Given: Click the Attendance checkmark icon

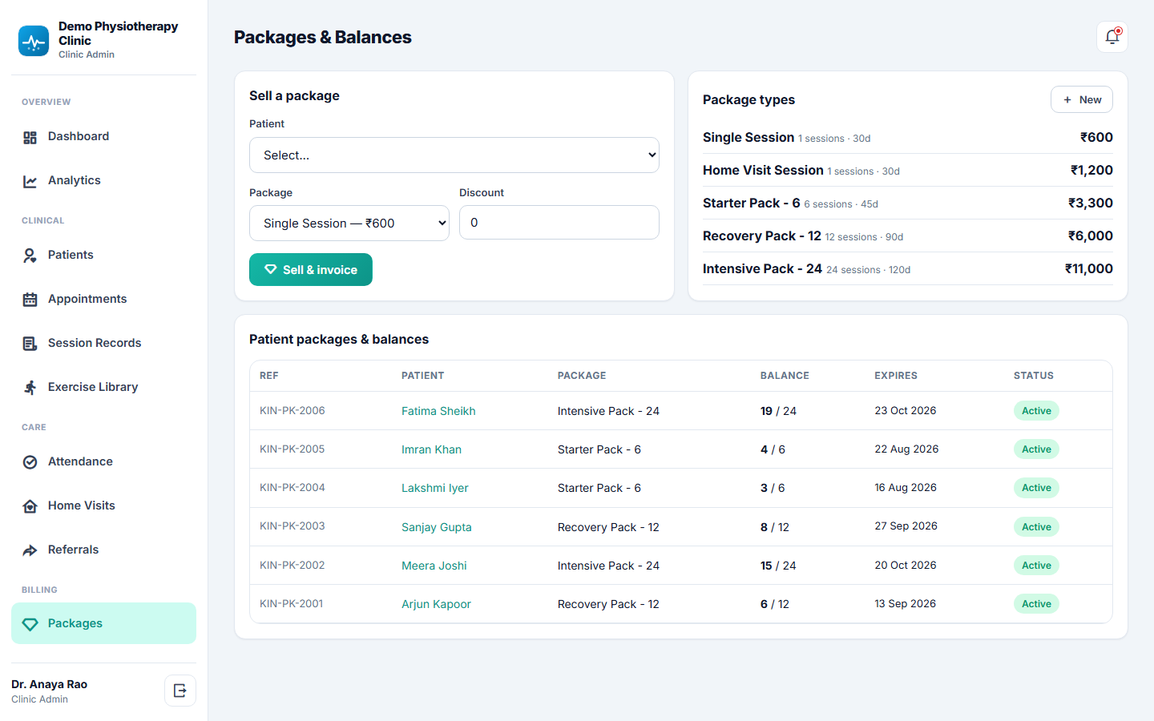Looking at the screenshot, I should (30, 462).
